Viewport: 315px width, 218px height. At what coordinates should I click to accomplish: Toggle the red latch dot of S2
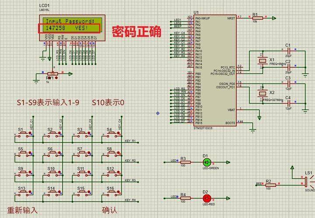point(59,133)
